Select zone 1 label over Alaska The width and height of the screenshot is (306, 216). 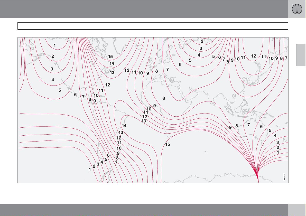coord(54,45)
